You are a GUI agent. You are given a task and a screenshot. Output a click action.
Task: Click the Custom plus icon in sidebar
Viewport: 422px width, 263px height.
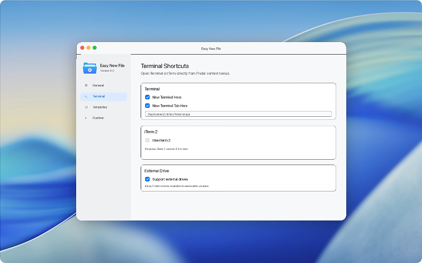click(86, 118)
